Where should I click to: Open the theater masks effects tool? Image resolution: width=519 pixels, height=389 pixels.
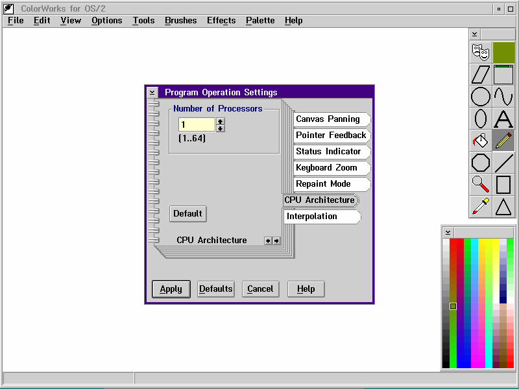[481, 53]
